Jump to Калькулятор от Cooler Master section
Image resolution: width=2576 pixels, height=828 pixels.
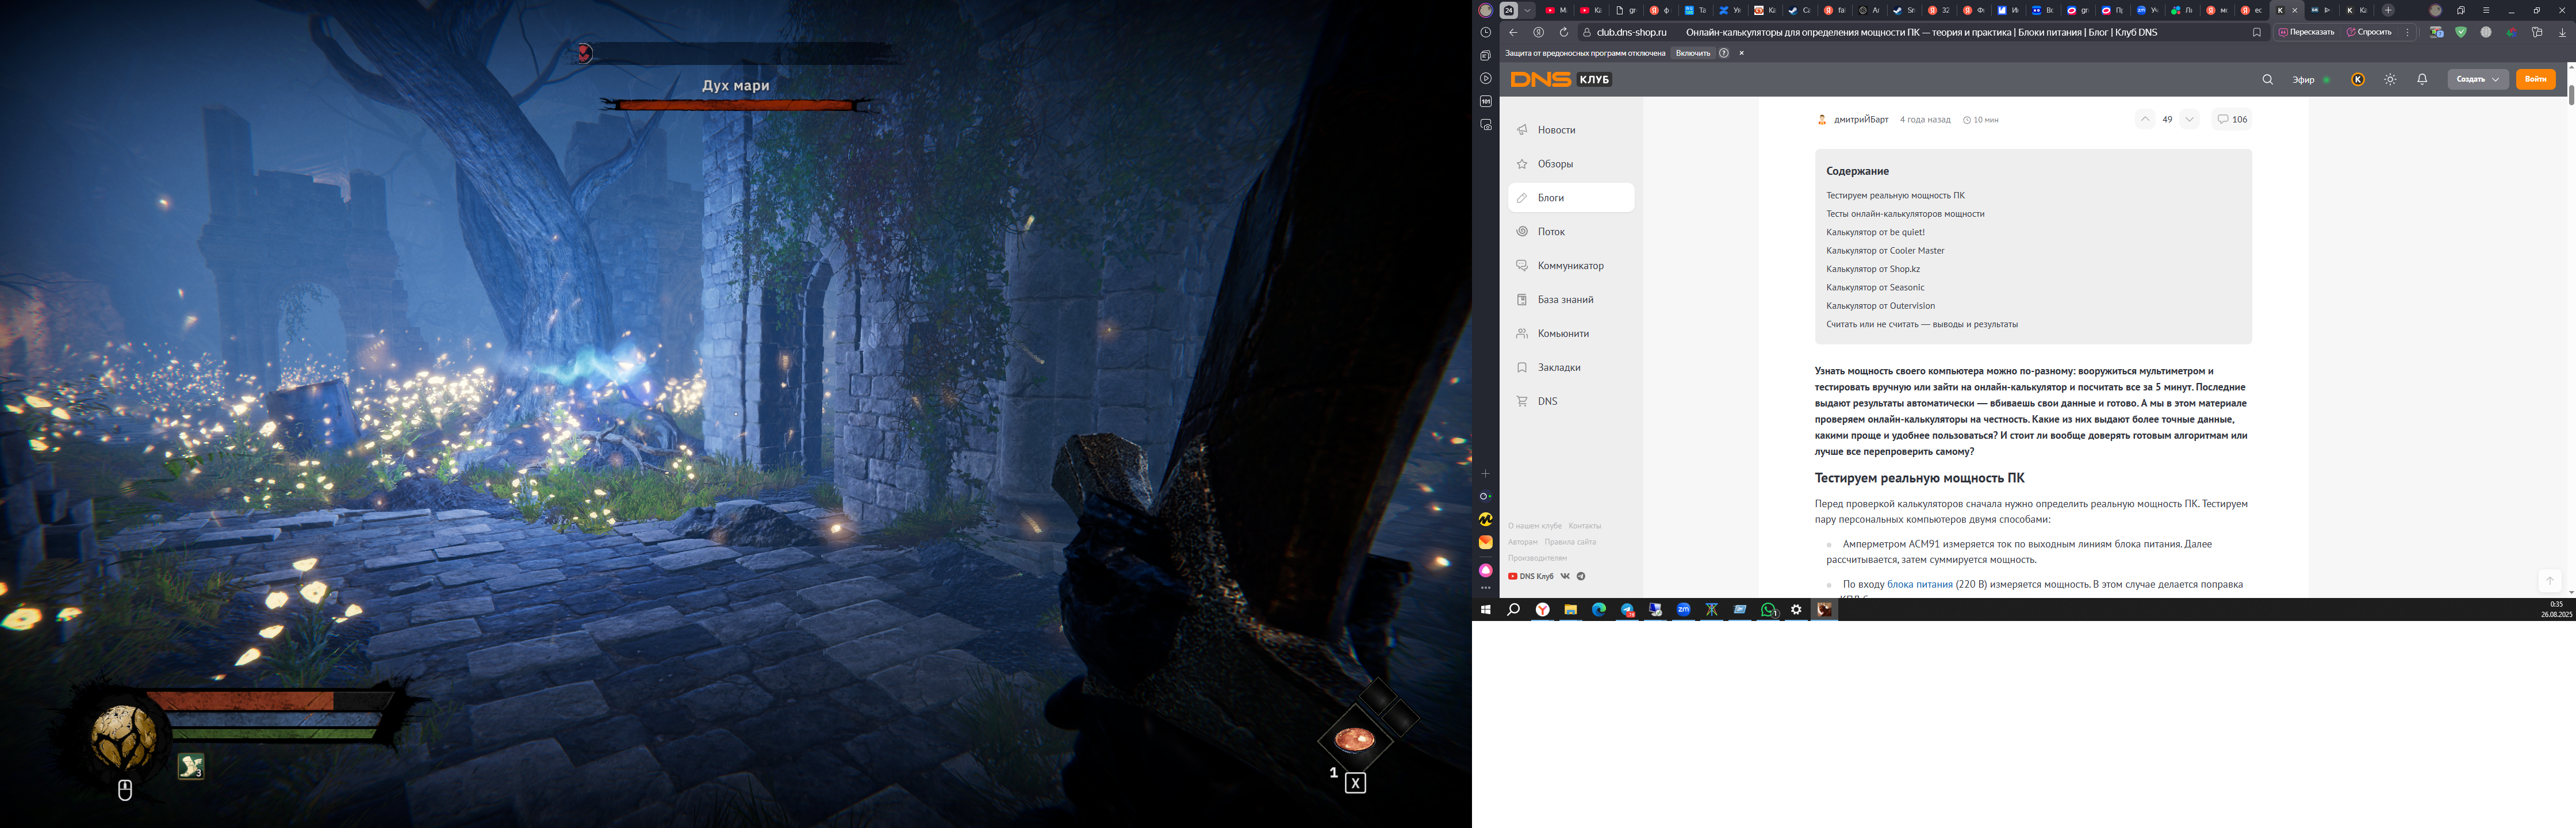pyautogui.click(x=1885, y=251)
